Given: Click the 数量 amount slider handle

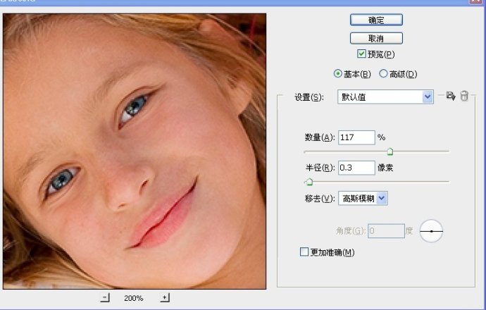Looking at the screenshot, I should (x=390, y=151).
